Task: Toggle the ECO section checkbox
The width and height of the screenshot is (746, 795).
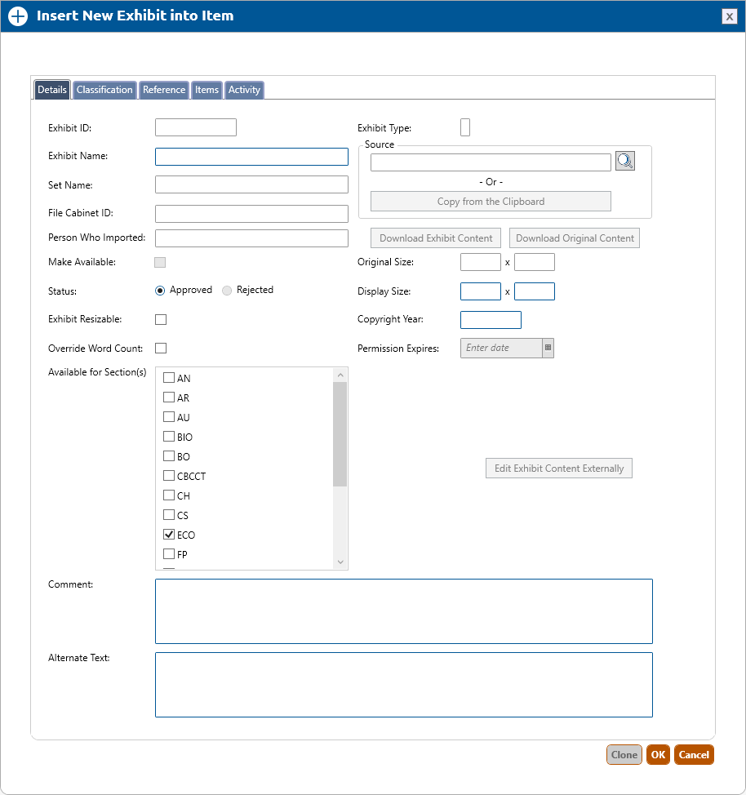Action: (x=169, y=535)
